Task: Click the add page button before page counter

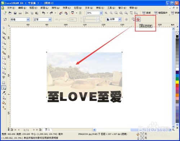Action: pyautogui.click(x=12, y=130)
